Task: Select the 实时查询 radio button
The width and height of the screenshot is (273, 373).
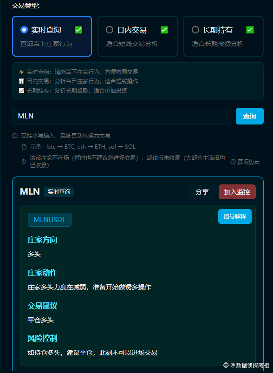Action: (x=24, y=30)
